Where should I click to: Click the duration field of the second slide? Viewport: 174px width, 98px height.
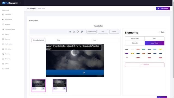coord(60,88)
